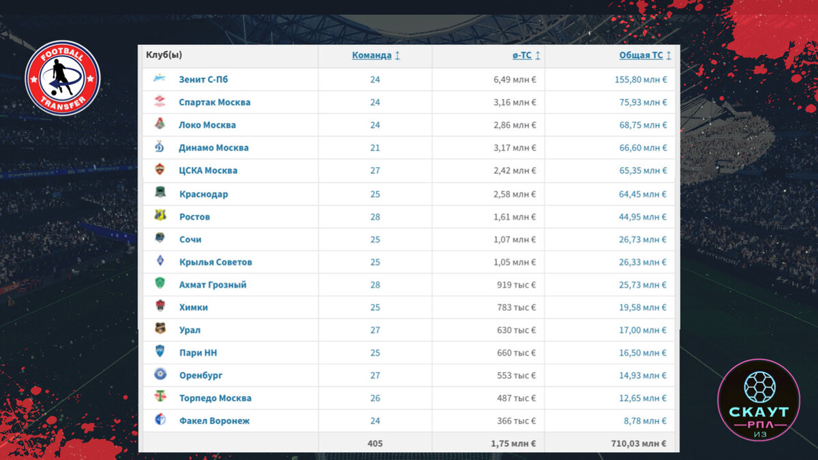Open the Сочи club link
818x460 pixels.
coord(190,239)
